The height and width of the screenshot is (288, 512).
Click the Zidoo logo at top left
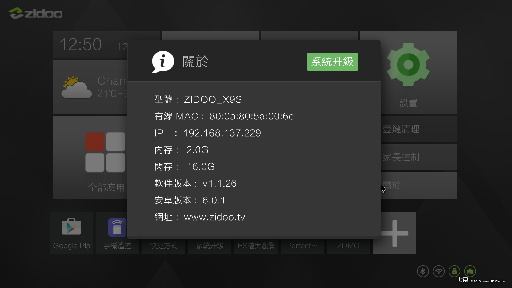tap(35, 13)
